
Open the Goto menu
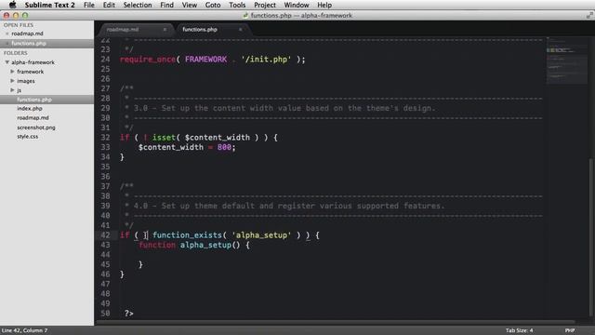(213, 5)
